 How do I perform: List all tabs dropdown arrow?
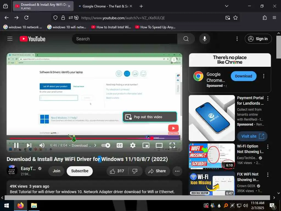click(226, 6)
